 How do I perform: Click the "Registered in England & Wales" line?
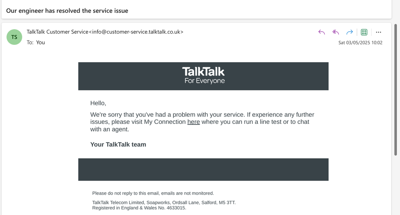(x=139, y=208)
